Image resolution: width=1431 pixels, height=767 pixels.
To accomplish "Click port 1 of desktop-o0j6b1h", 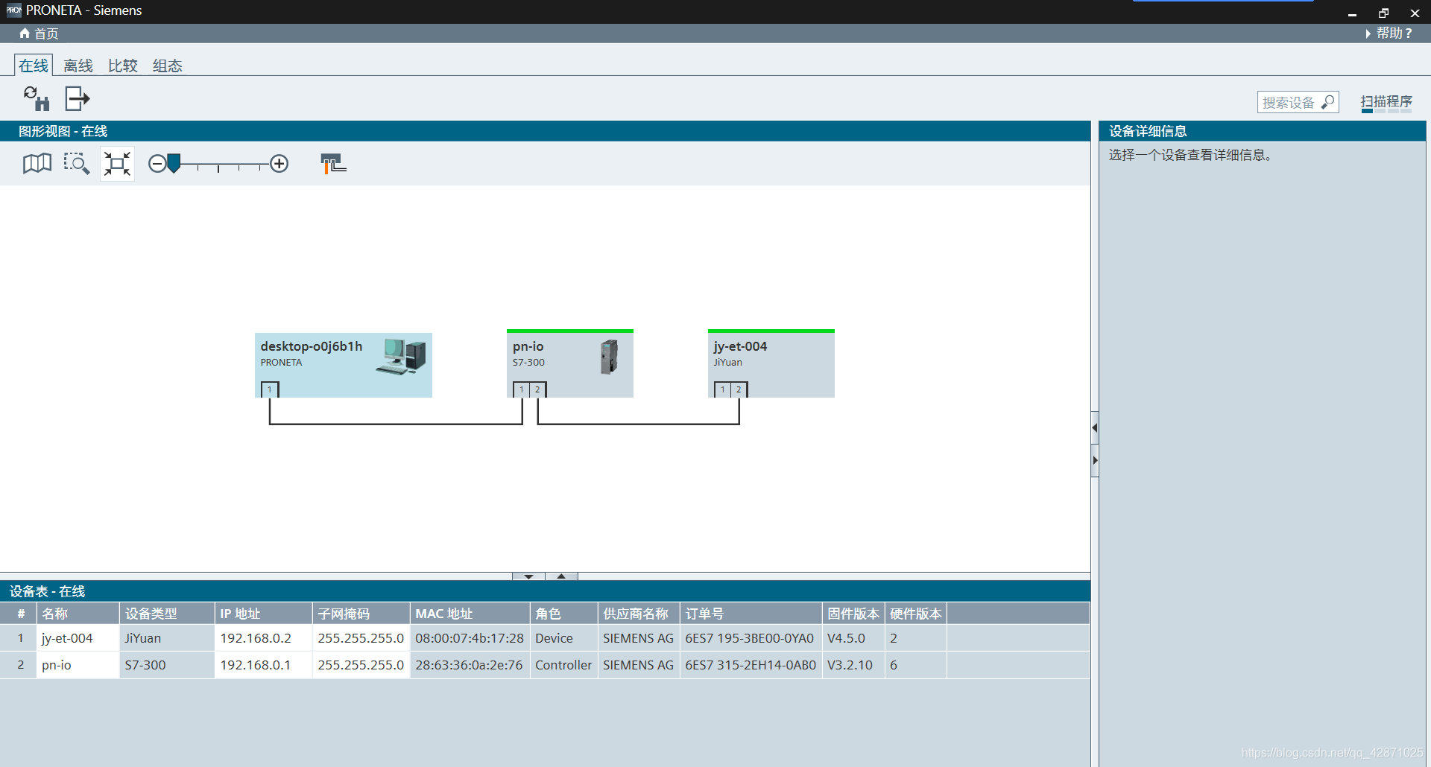I will [x=270, y=389].
